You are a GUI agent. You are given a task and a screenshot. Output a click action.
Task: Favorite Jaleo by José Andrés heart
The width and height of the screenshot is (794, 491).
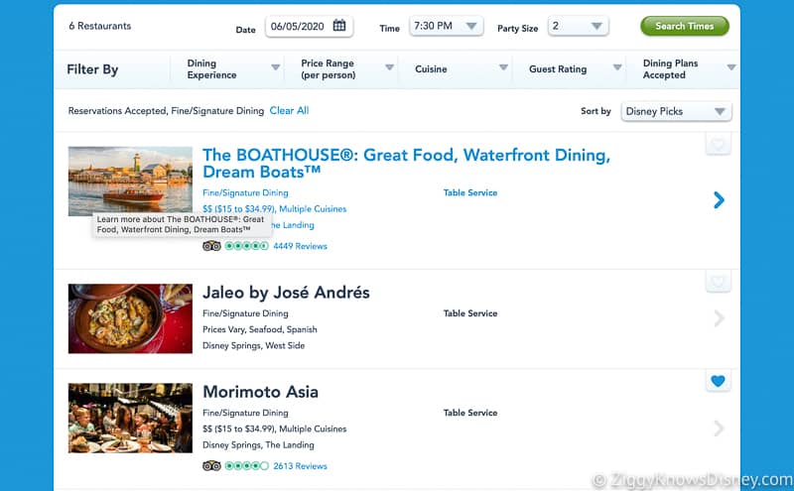[718, 282]
